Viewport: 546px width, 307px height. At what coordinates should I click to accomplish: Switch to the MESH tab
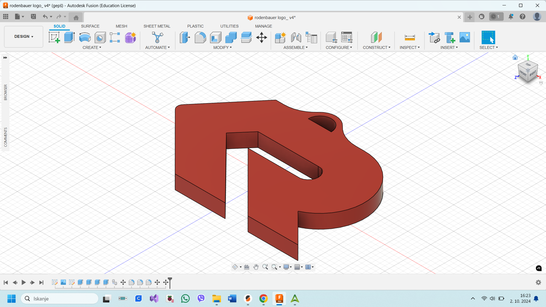tap(121, 26)
